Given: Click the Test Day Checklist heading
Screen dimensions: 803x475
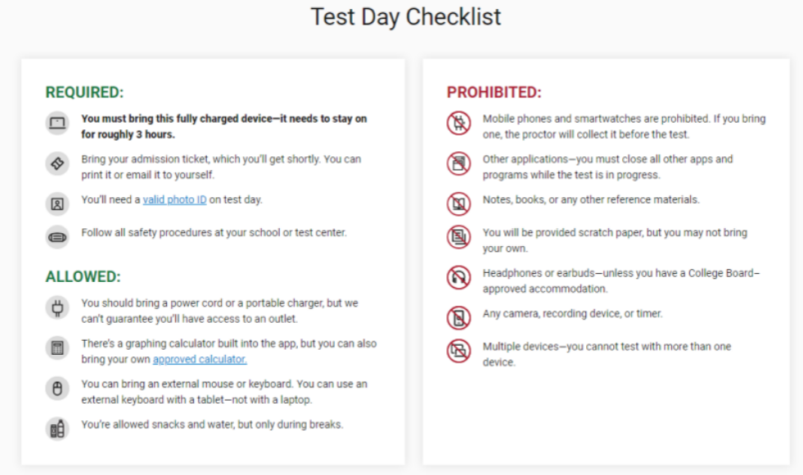Looking at the screenshot, I should 406,17.
